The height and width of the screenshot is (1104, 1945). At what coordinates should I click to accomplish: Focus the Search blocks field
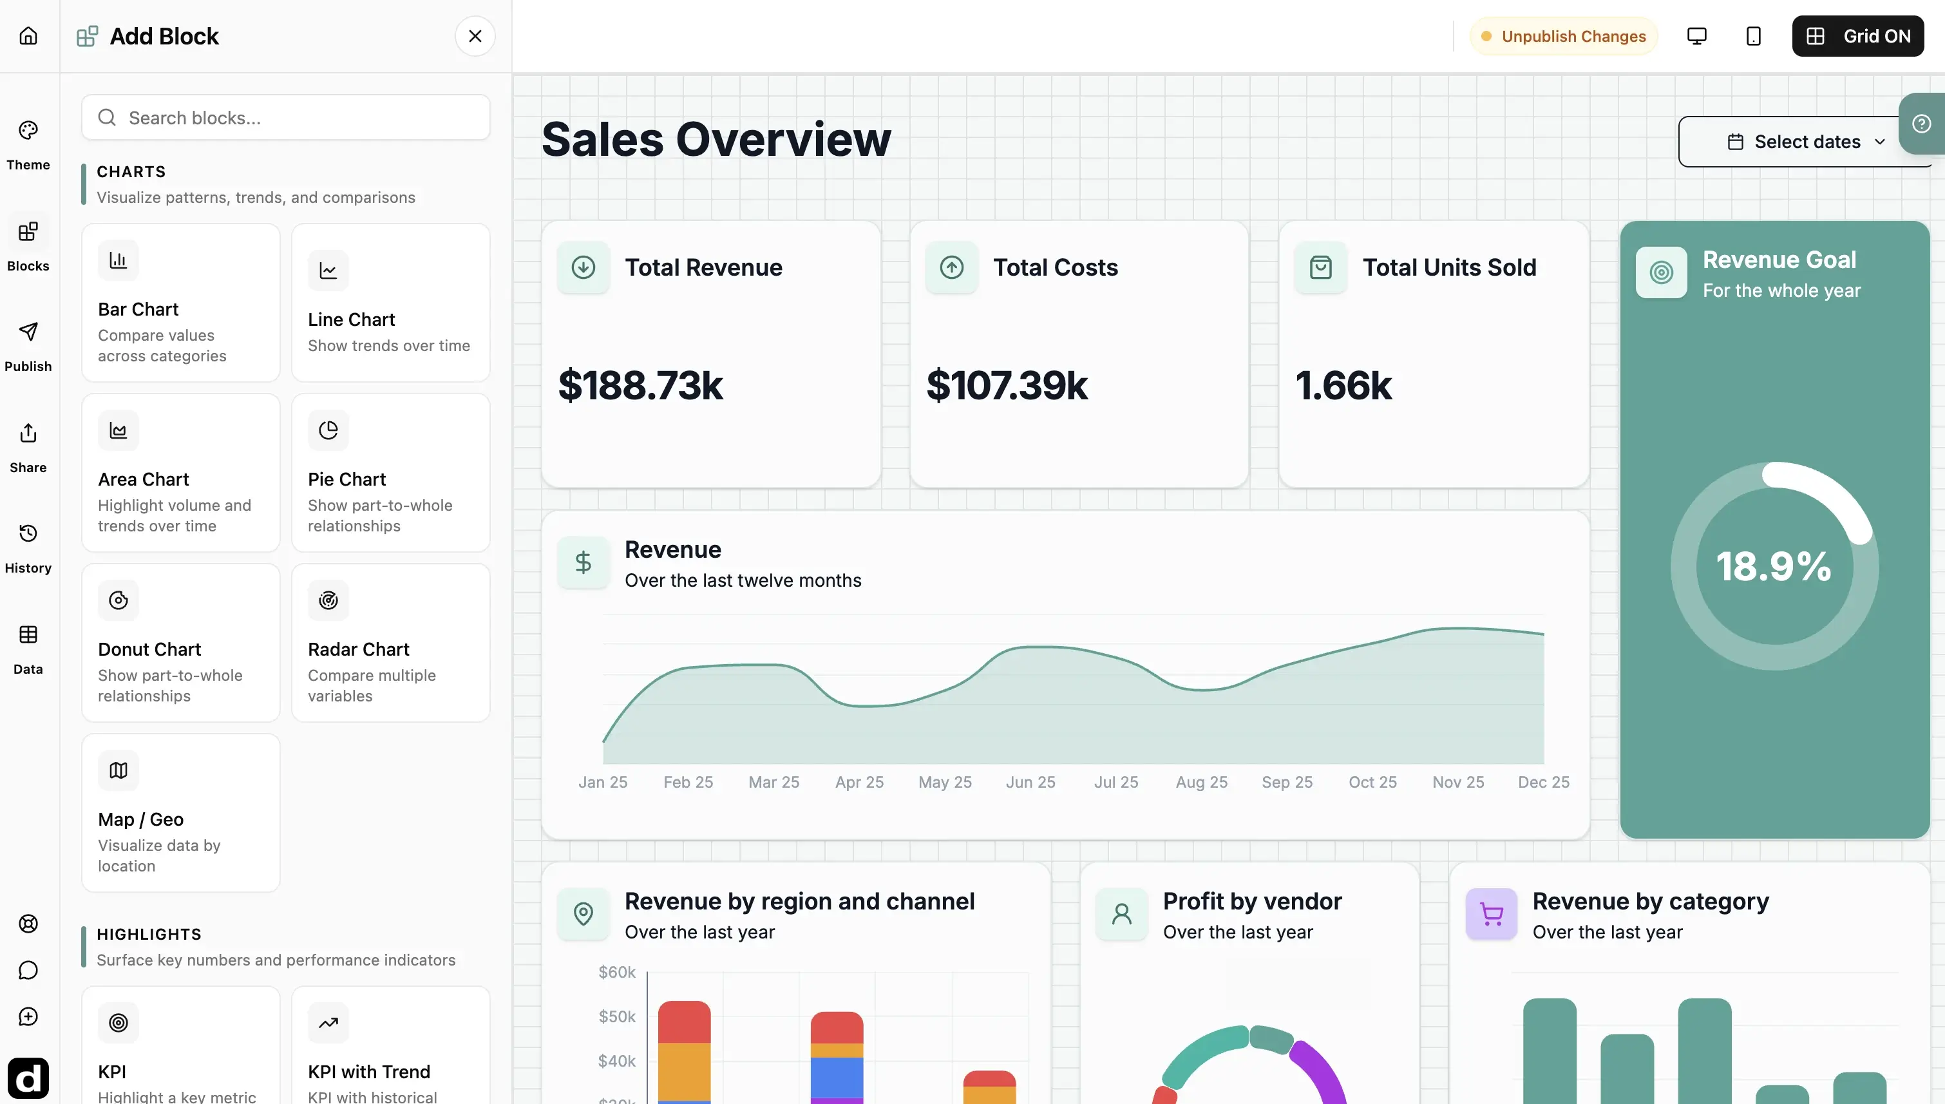click(x=286, y=117)
